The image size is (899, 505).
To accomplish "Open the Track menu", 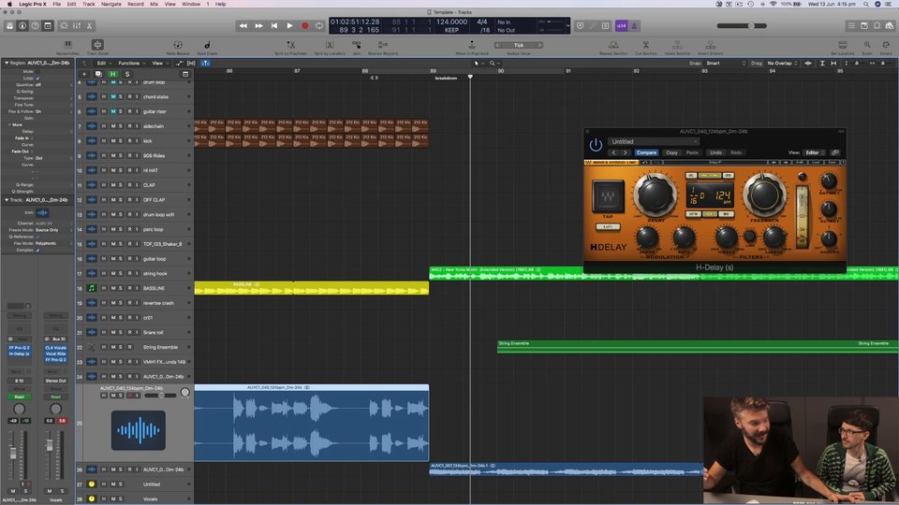I will pyautogui.click(x=88, y=4).
